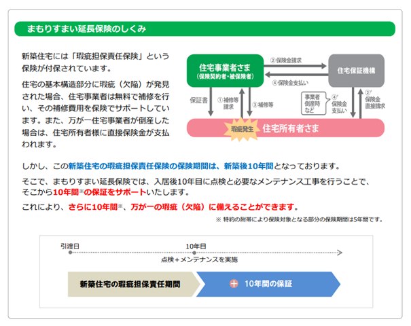This screenshot has height=326, width=411.
Task: Click the 引渡日 timeline dot
Action: (70, 253)
